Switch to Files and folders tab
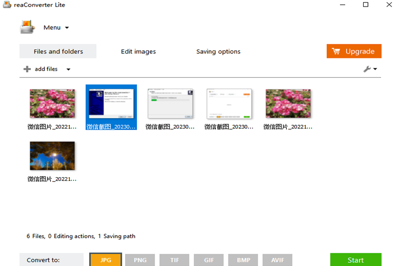 point(58,51)
